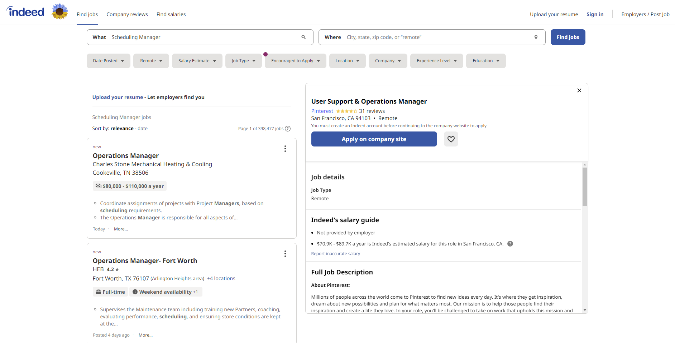Click the search magnifying glass icon
Image resolution: width=675 pixels, height=343 pixels.
coord(303,37)
